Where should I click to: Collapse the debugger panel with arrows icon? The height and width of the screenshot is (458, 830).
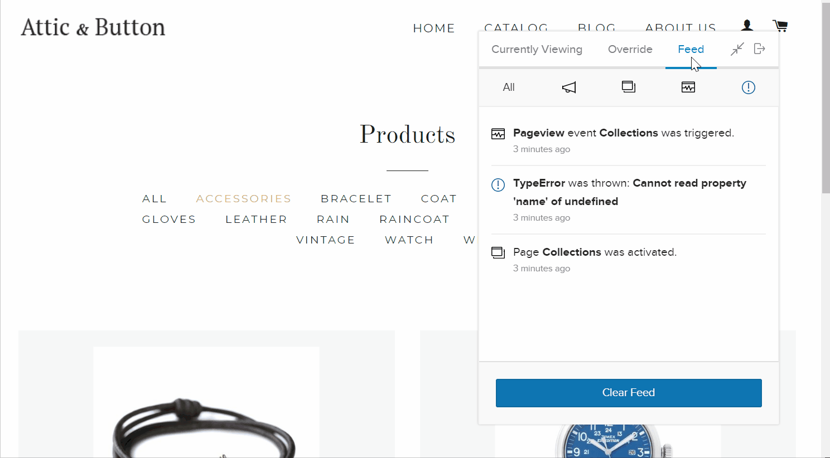pyautogui.click(x=737, y=49)
